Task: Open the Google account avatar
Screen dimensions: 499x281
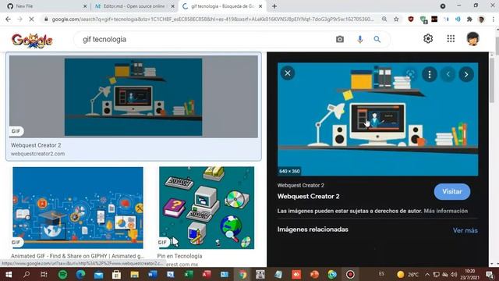Action: click(x=473, y=39)
